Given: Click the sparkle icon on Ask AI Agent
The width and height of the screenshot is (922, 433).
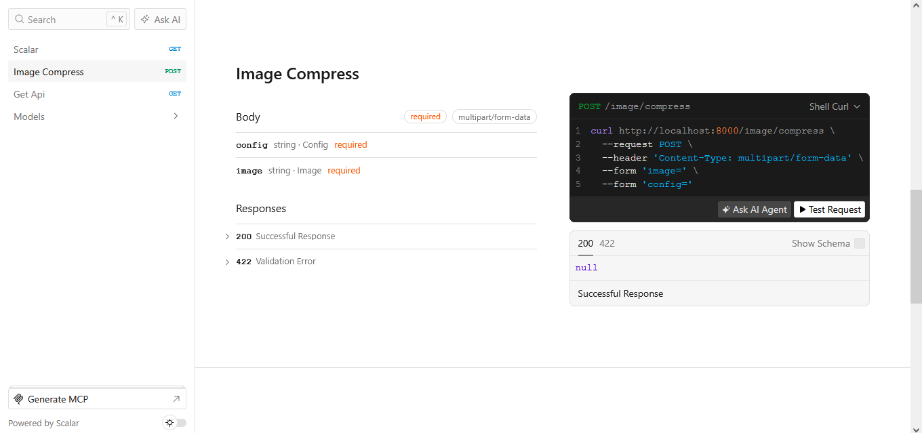Looking at the screenshot, I should (x=726, y=209).
